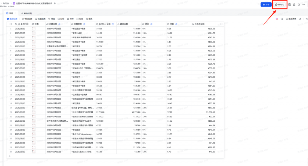This screenshot has width=308, height=166.
Task: Click the AI badge on 税额 header
Action: tap(176, 24)
